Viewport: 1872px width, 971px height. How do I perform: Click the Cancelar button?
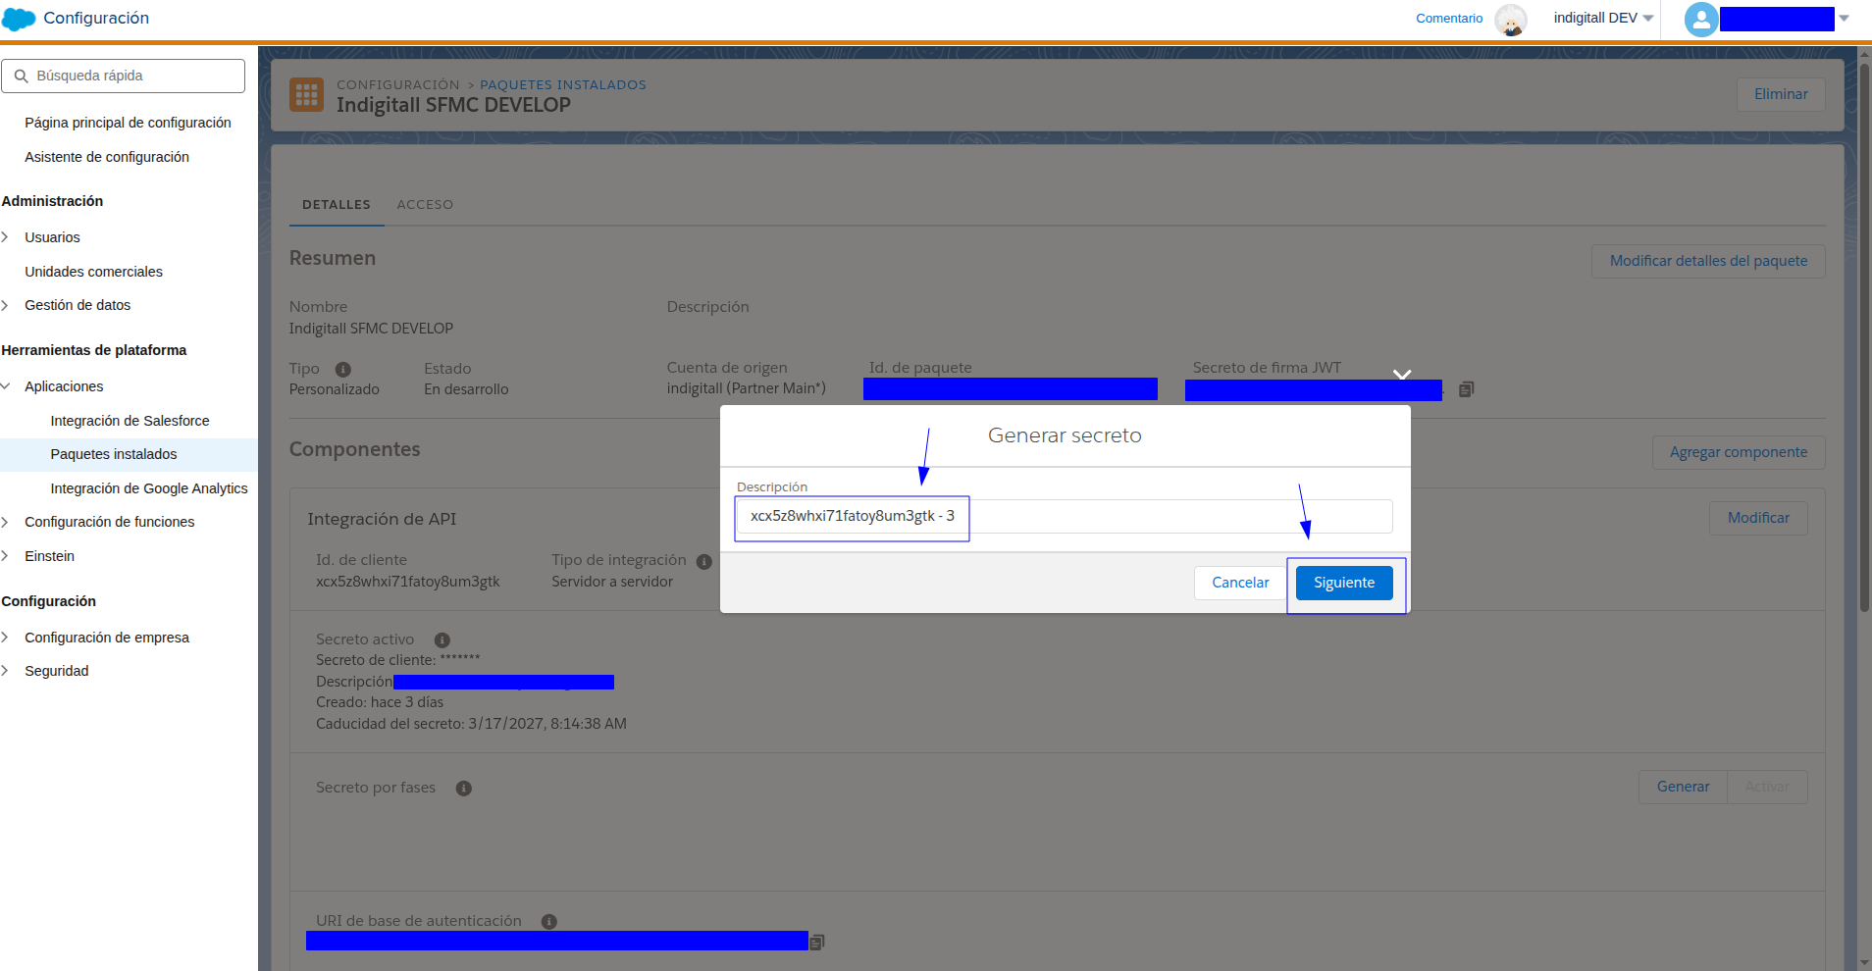click(1240, 583)
